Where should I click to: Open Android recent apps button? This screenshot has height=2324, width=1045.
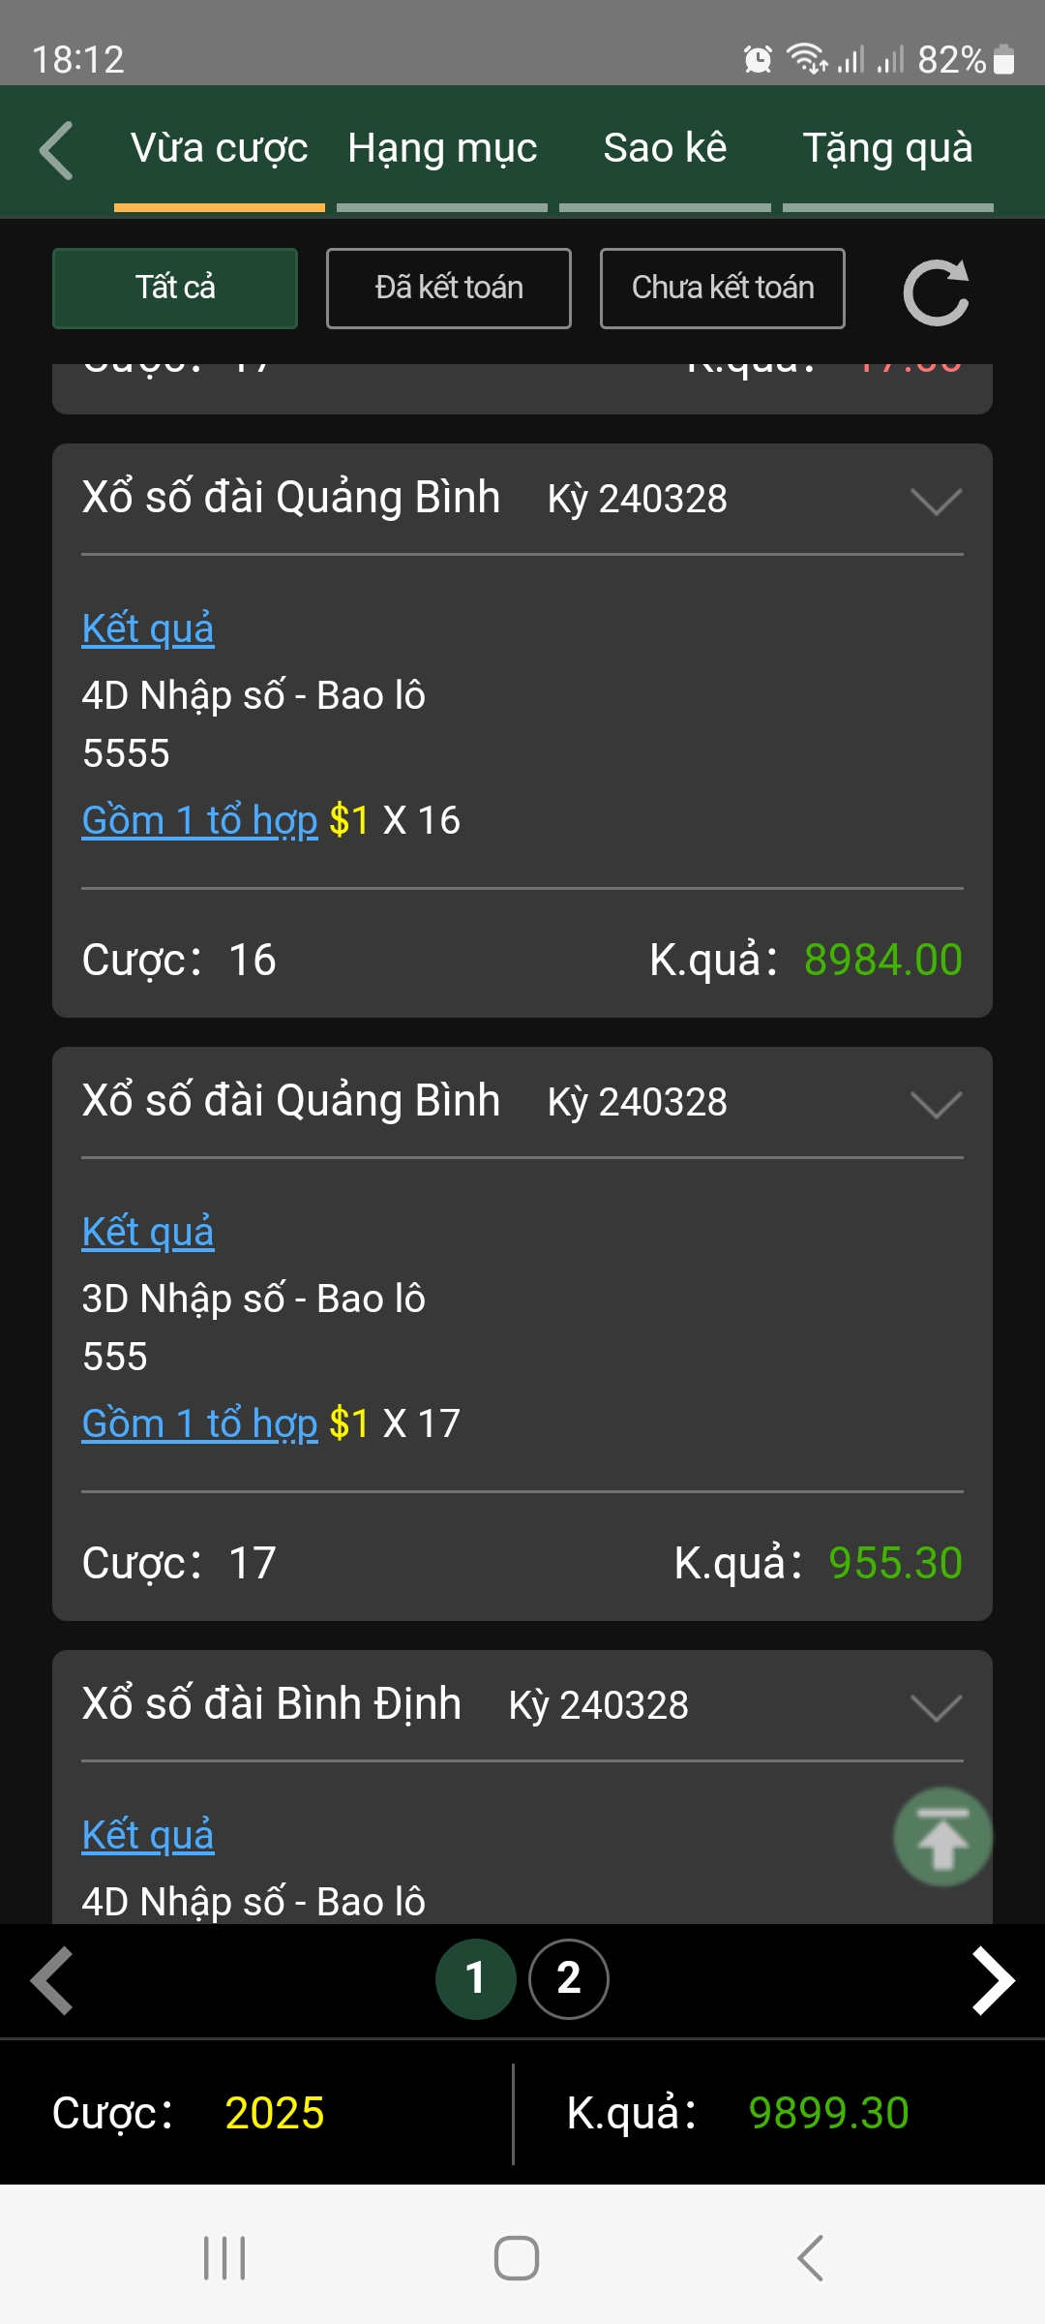coord(224,2258)
